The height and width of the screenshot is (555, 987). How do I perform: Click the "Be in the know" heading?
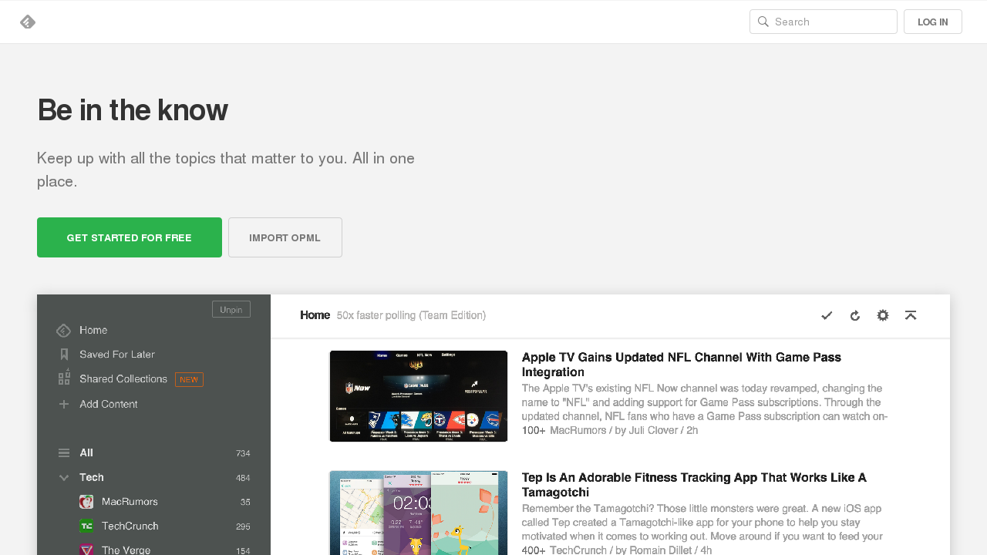click(133, 110)
